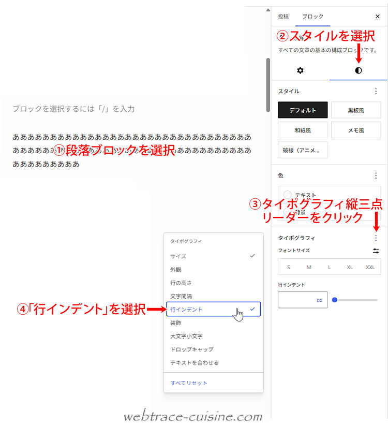This screenshot has height=425, width=388.
Task: Open the block settings gear tab
Action: pyautogui.click(x=300, y=71)
